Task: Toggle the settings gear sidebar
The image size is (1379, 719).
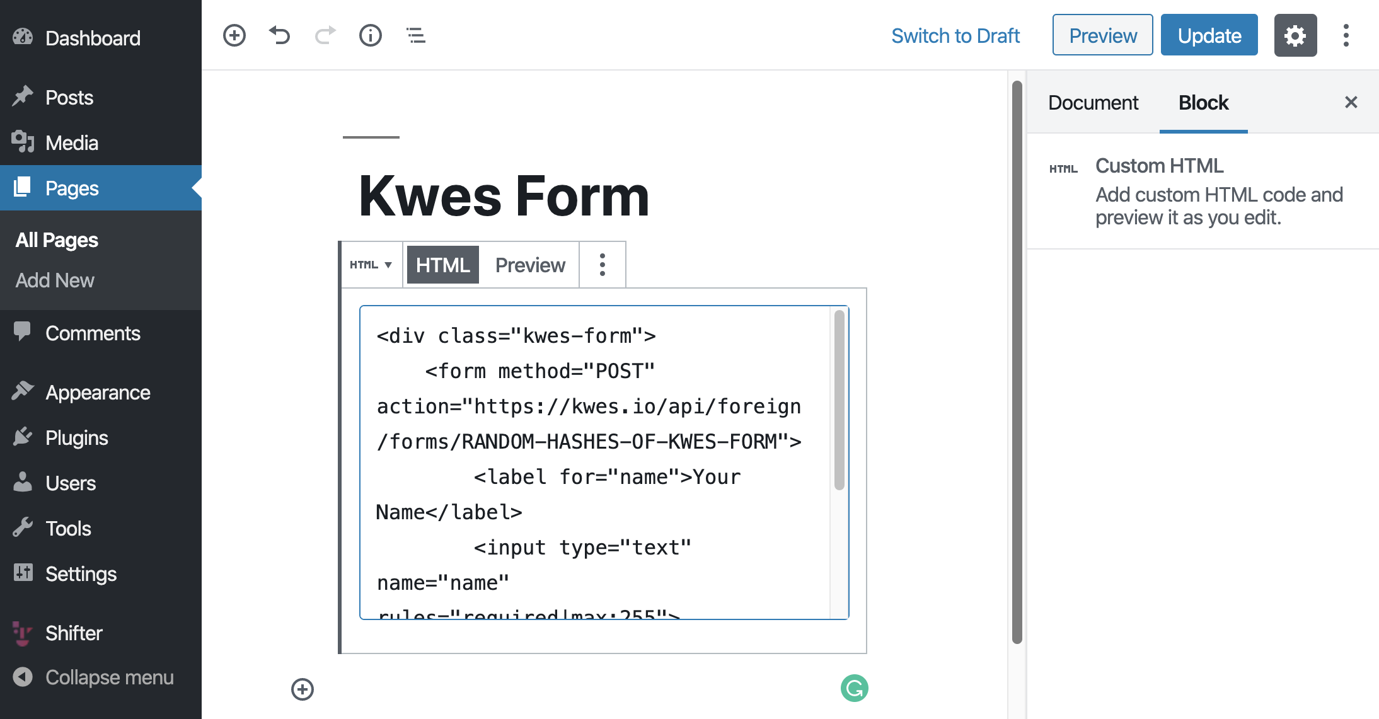Action: point(1295,35)
